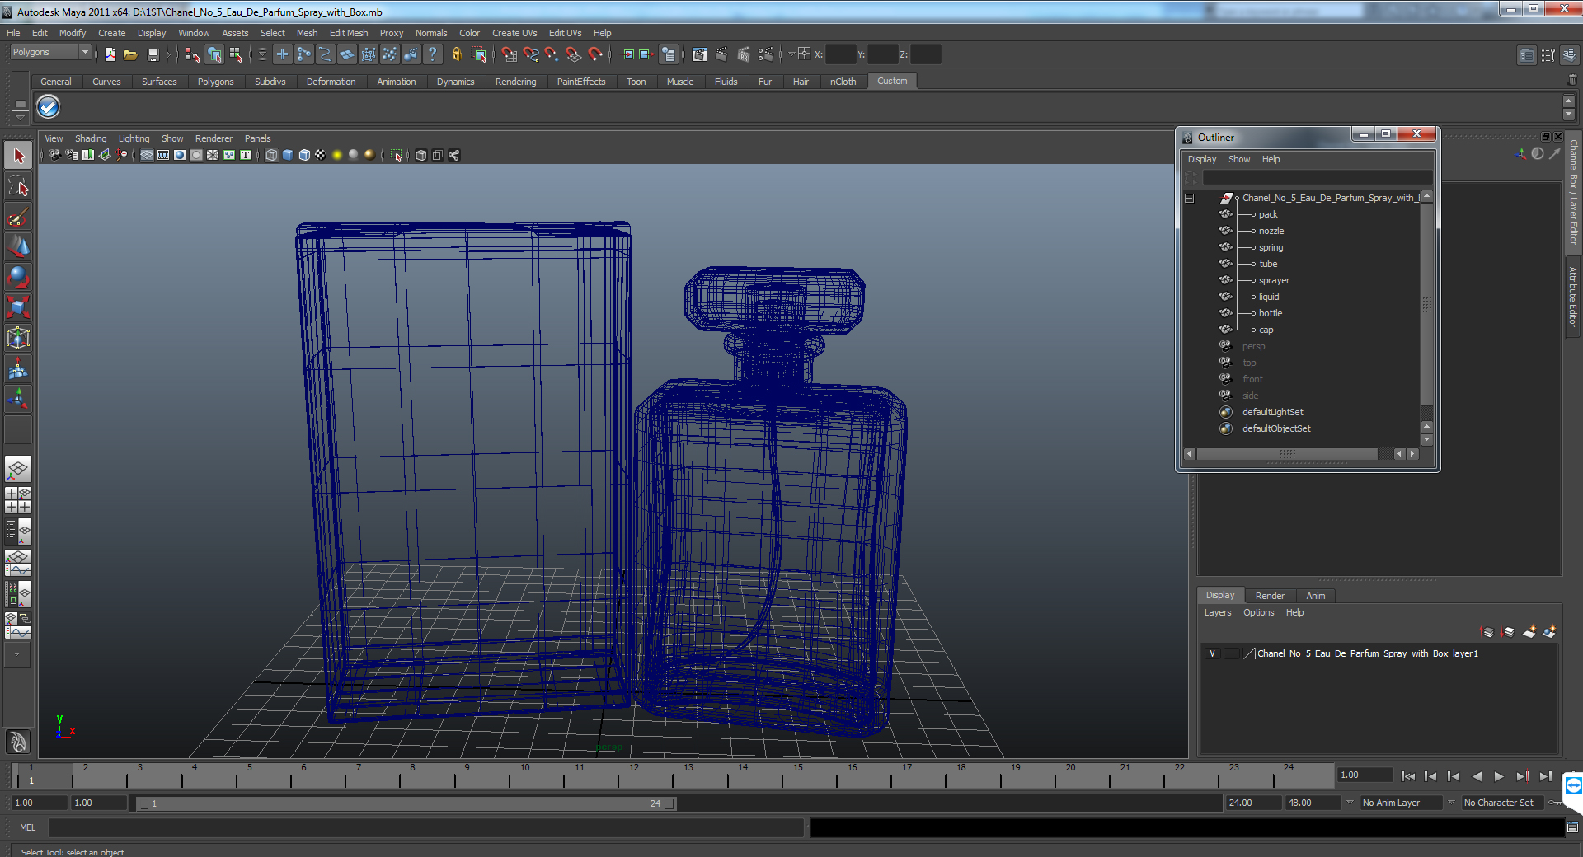Open the No Character Set dropdown arrow
Viewport: 1583px width, 857px height.
pos(1451,803)
